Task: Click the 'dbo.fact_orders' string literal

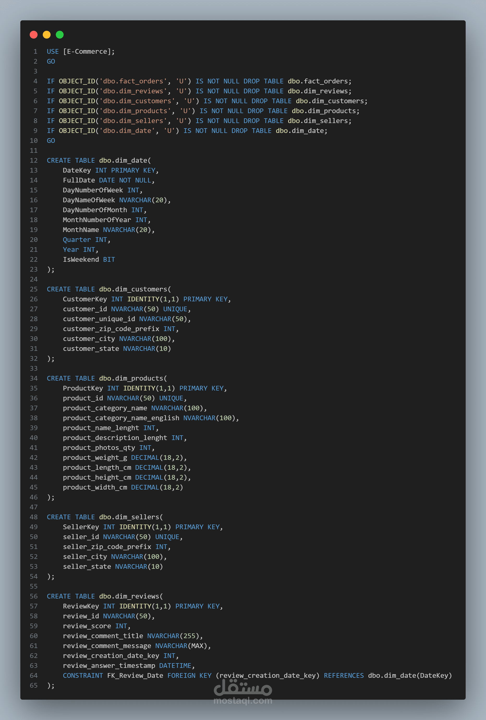Action: [133, 81]
